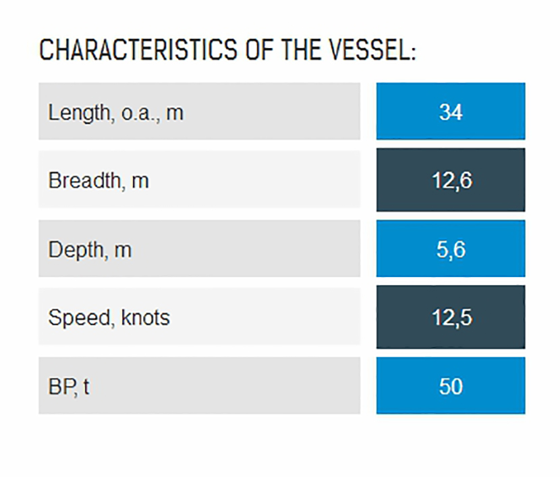The image size is (560, 477).
Task: Click the dark cell showing 12,5
Action: (x=450, y=318)
